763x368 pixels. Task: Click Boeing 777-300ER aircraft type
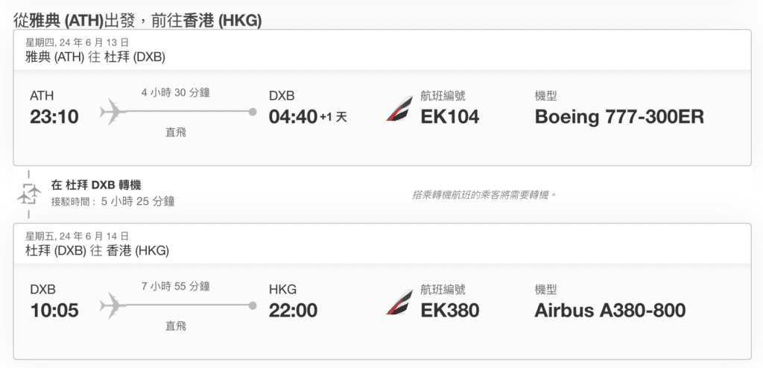pos(619,117)
